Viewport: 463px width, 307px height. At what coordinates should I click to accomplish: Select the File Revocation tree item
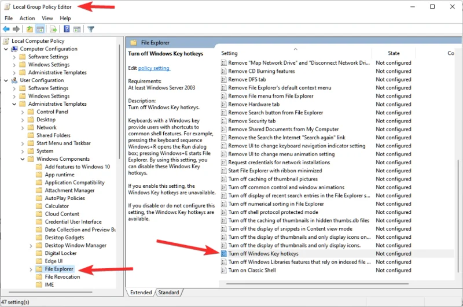tap(63, 276)
